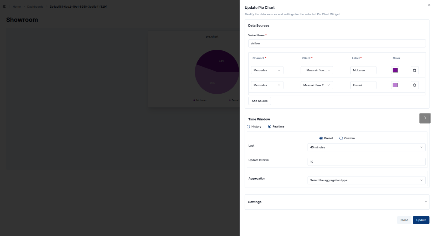Go to Dashboards breadcrumb
Screen dimensions: 434x236
tap(35, 7)
